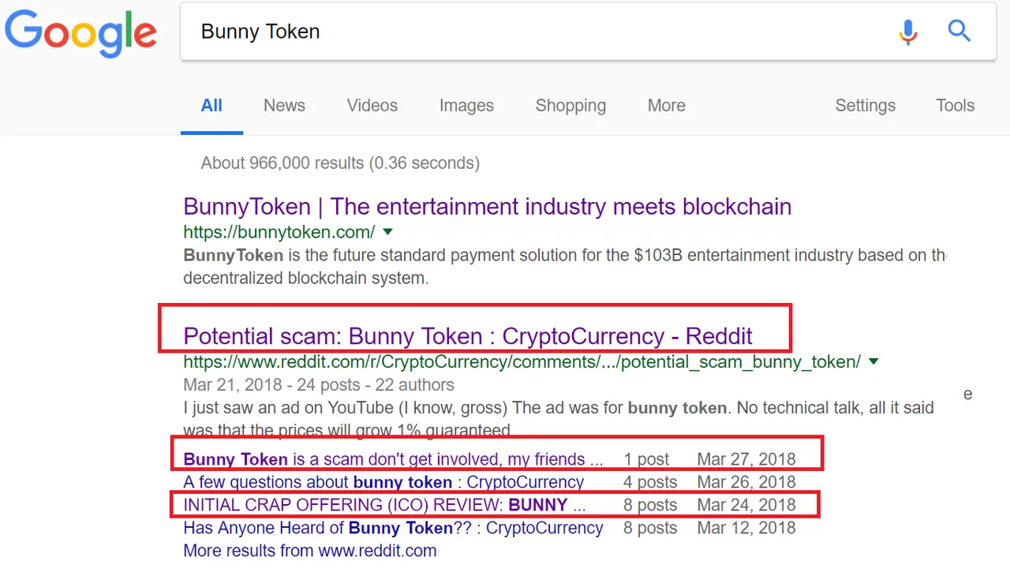1010x572 pixels.
Task: Click the BunnyToken result description snippet
Action: [x=564, y=267]
